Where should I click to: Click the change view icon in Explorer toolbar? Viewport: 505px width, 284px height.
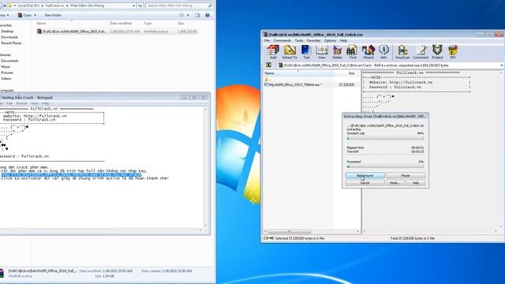(182, 15)
